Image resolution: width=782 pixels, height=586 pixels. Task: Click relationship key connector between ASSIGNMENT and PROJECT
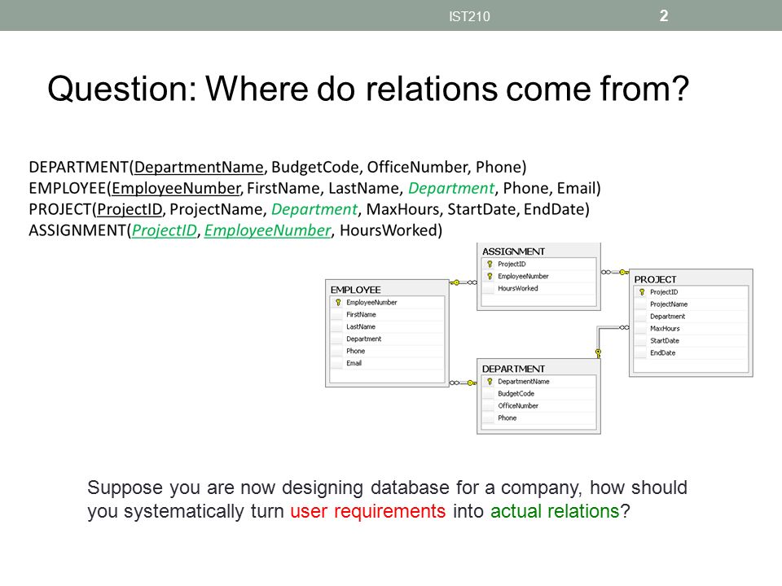tap(615, 272)
